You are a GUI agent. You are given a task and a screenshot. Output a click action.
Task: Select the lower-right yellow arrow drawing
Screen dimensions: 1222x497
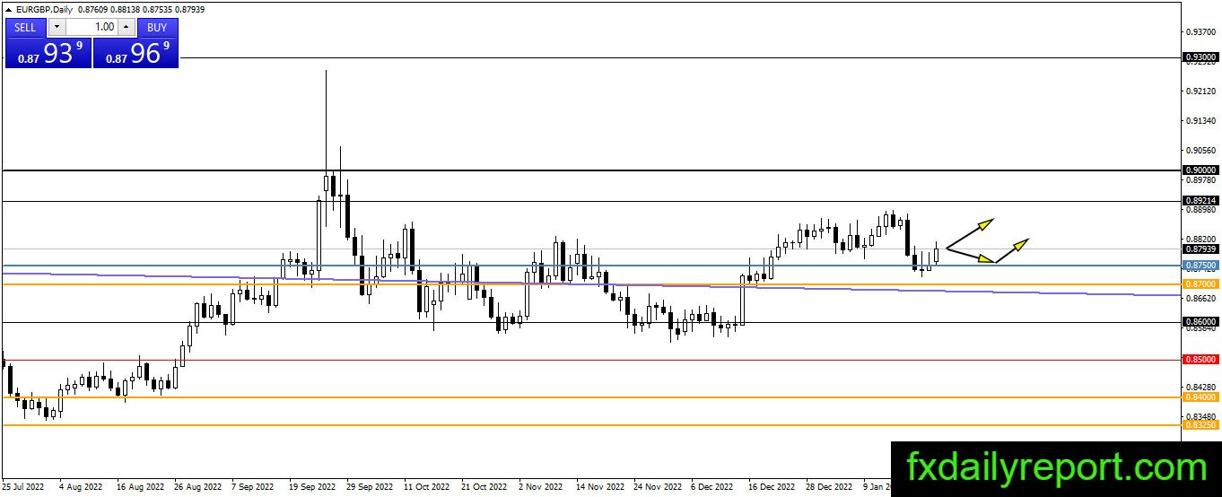(x=1012, y=249)
